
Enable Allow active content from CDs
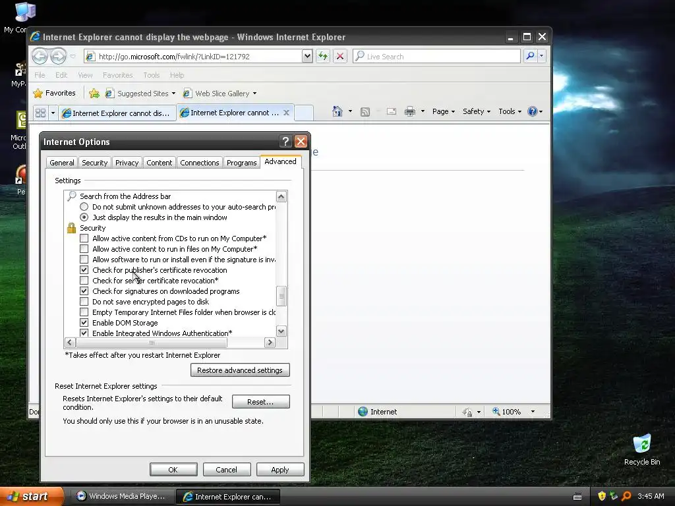pos(84,239)
